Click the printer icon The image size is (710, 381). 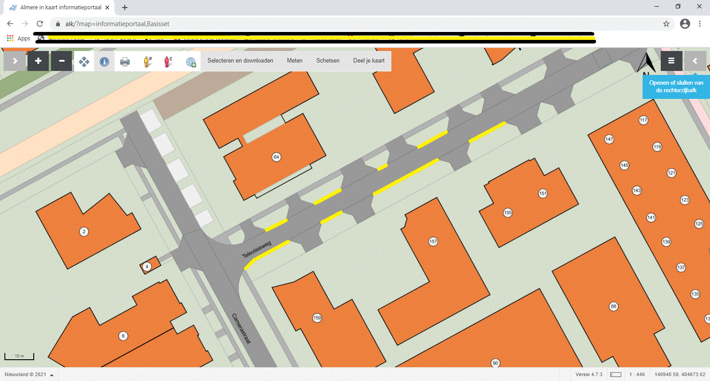click(125, 62)
